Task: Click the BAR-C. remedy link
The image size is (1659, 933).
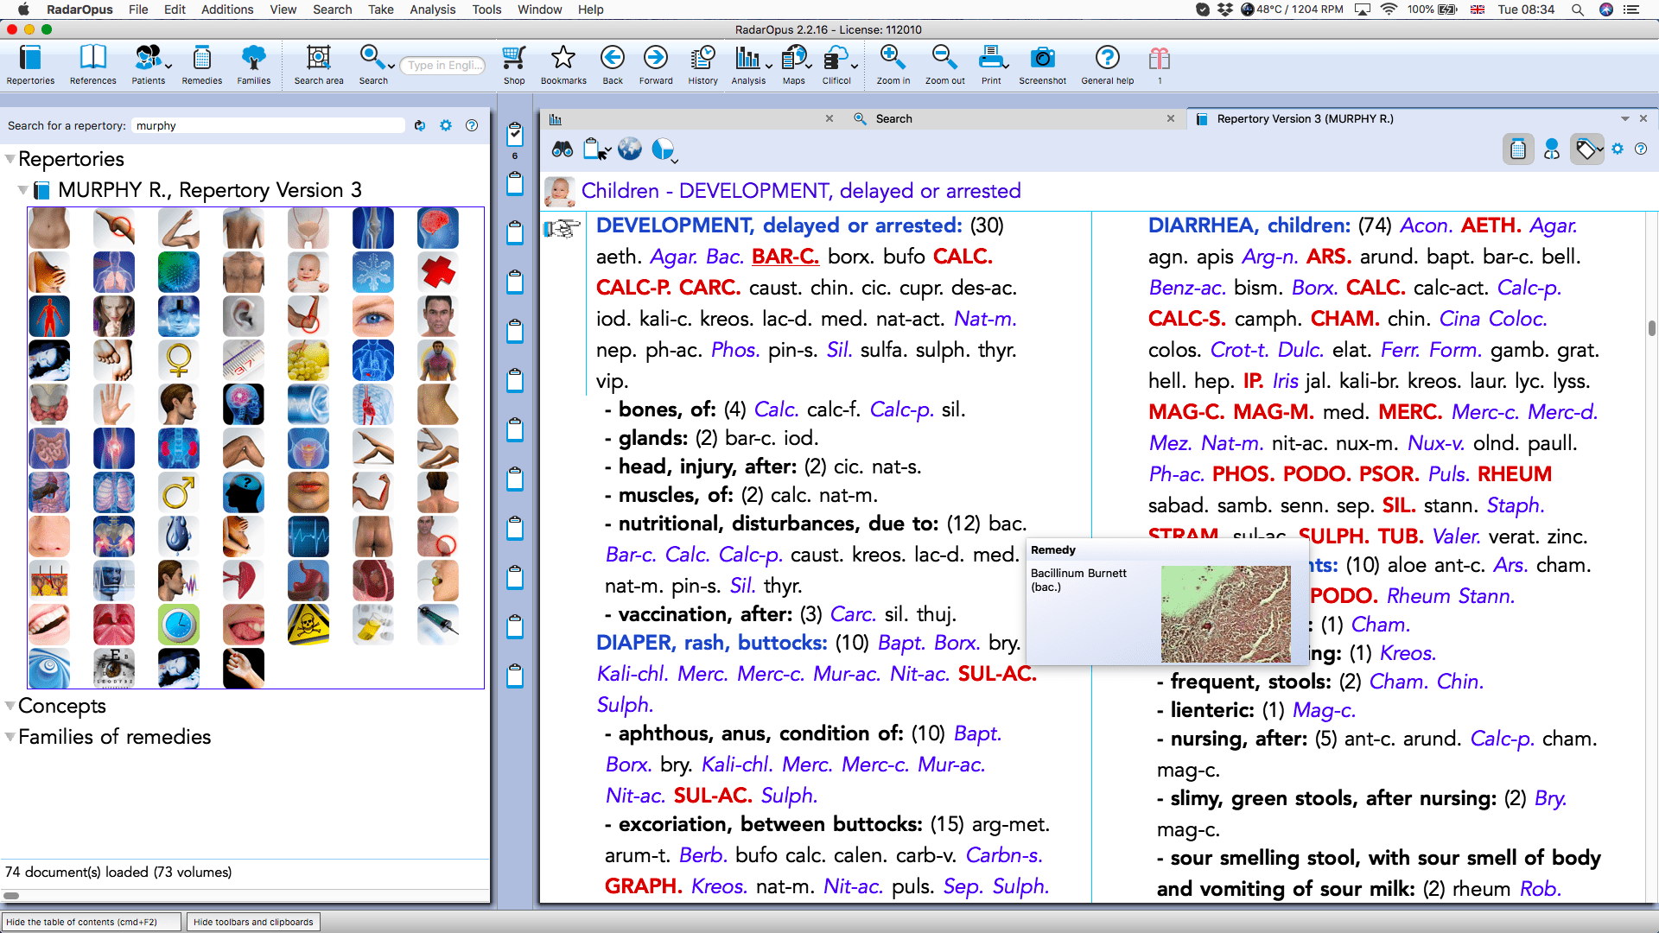Action: (x=785, y=257)
